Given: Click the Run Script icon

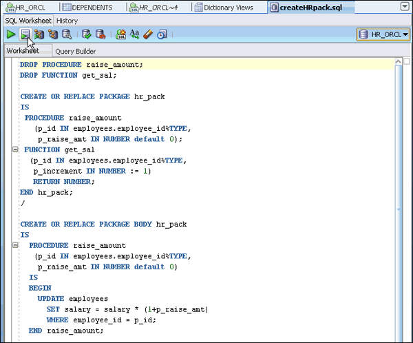Looking at the screenshot, I should [25, 34].
